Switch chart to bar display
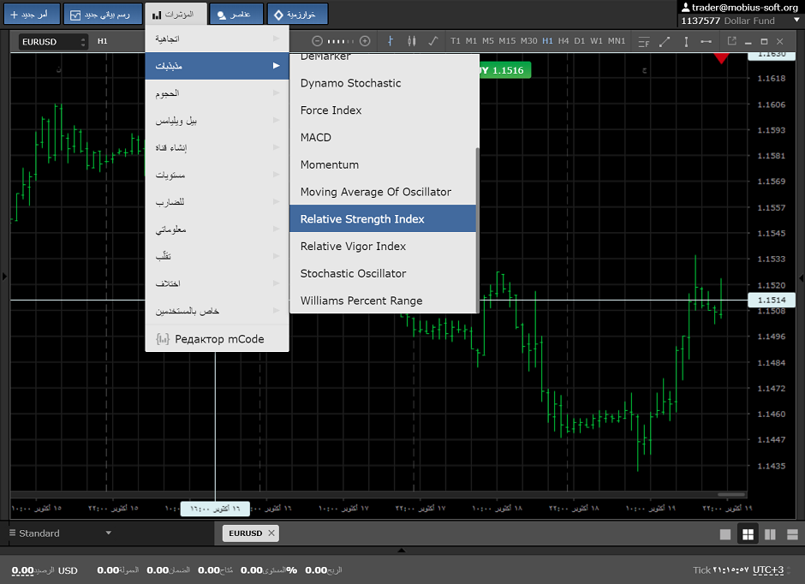The width and height of the screenshot is (805, 584). [x=391, y=41]
